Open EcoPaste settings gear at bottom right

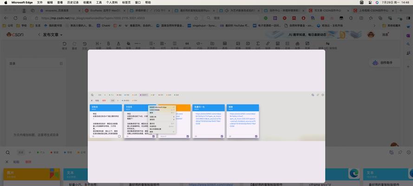point(408,152)
